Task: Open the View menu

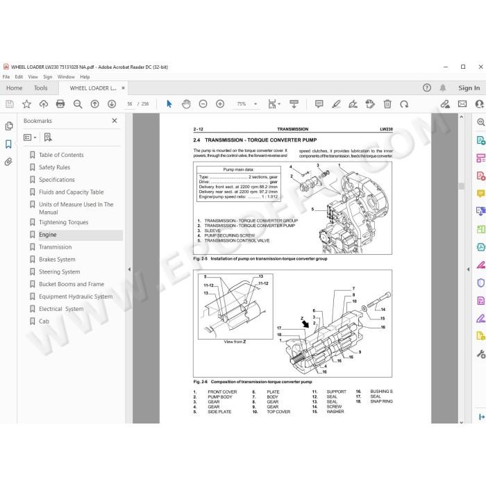Action: tap(33, 77)
